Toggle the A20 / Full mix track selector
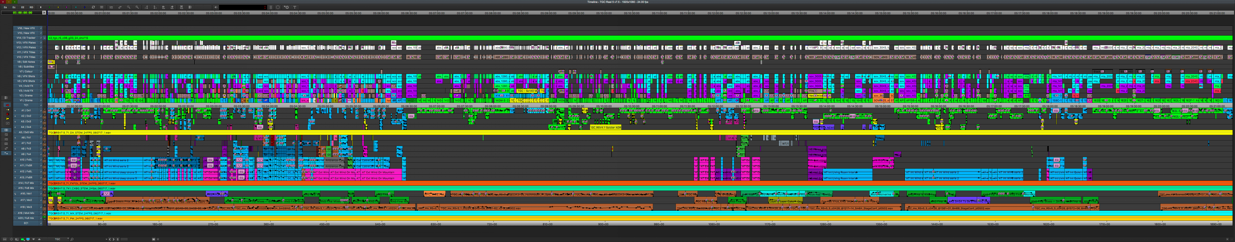1235x242 pixels. pyautogui.click(x=26, y=218)
